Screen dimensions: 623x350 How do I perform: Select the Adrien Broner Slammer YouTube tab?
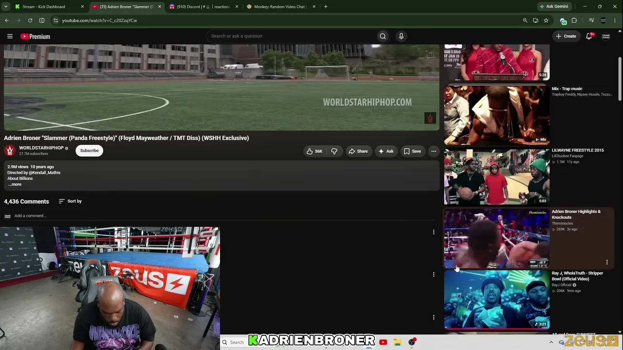pyautogui.click(x=127, y=7)
